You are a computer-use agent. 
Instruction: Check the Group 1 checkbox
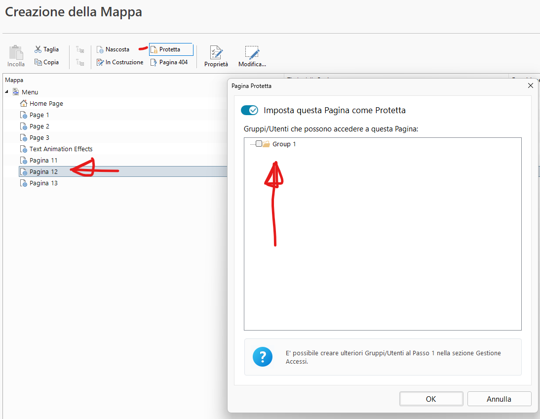tap(259, 144)
